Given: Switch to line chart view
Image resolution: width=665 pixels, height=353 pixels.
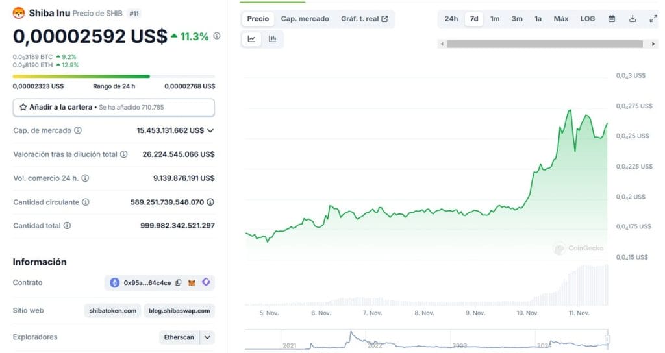Looking at the screenshot, I should (x=251, y=39).
